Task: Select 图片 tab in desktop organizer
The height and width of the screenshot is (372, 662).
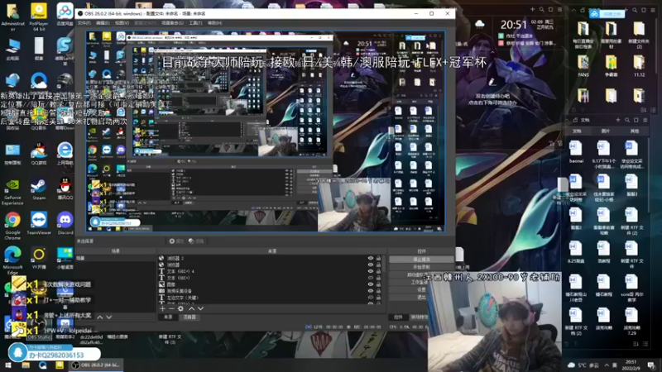Action: [x=606, y=131]
